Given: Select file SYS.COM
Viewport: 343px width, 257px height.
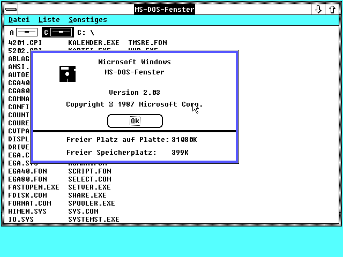Looking at the screenshot, I should pos(83,211).
